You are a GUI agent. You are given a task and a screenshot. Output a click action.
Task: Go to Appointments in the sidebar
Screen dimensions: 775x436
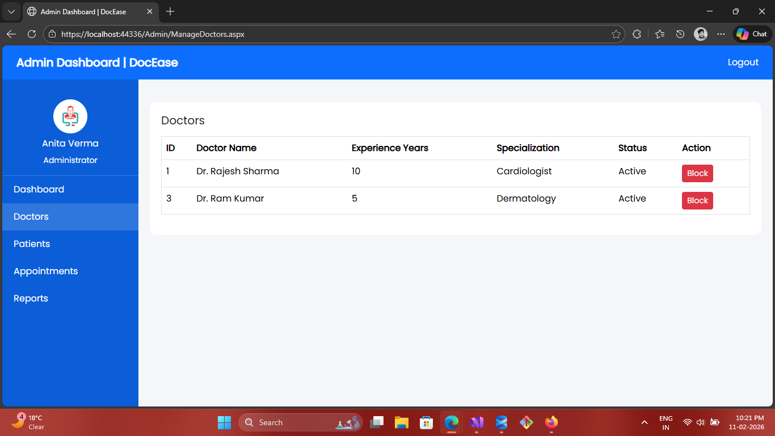click(45, 271)
